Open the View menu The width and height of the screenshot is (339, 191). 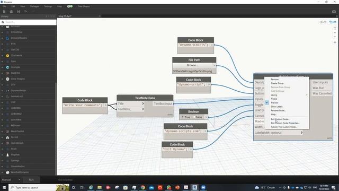tap(22, 6)
